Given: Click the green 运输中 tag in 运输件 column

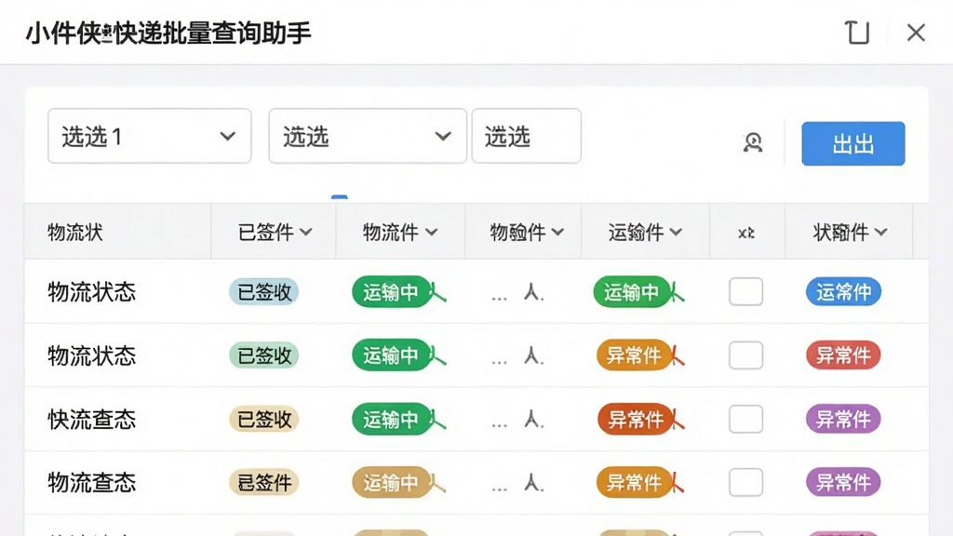Looking at the screenshot, I should tap(632, 292).
